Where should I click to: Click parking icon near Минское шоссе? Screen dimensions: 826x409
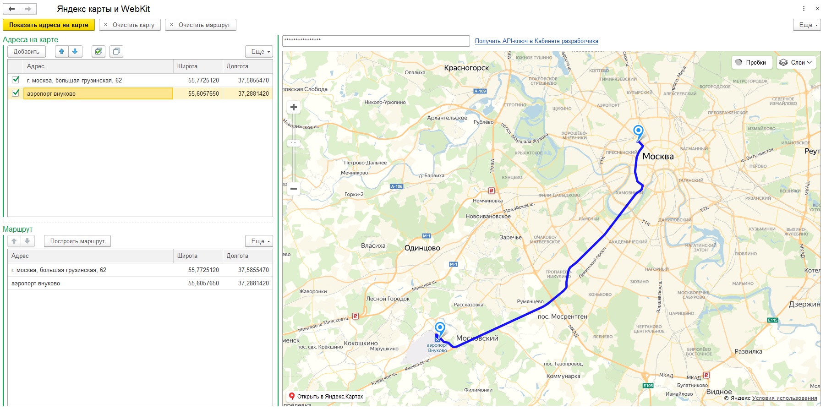point(356,316)
